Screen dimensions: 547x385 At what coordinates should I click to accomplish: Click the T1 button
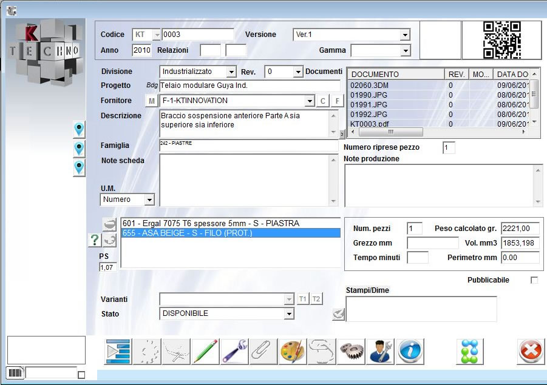coord(302,299)
